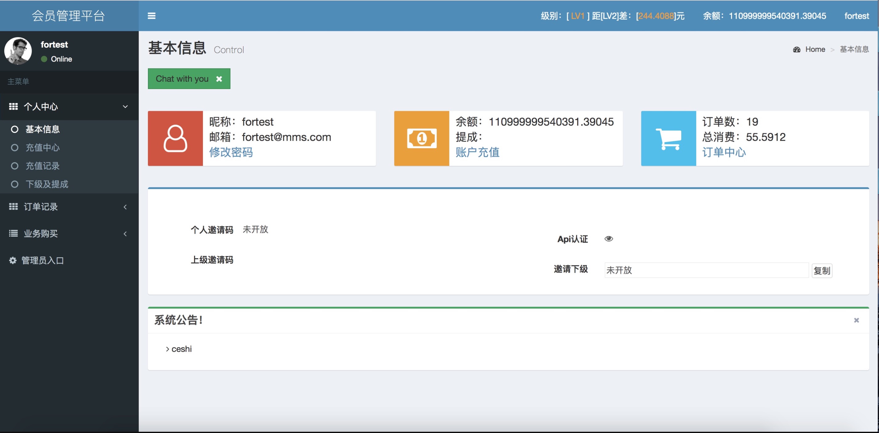Click circle icon beside 下级及提成
The height and width of the screenshot is (433, 879).
pos(14,184)
